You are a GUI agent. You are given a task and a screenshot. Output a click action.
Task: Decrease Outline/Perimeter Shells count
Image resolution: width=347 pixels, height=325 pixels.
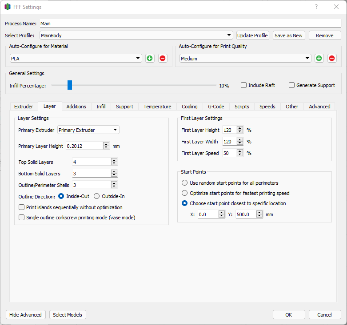(114, 186)
